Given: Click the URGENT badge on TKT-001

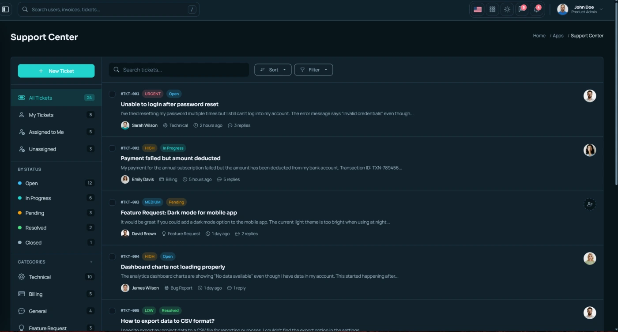Looking at the screenshot, I should pyautogui.click(x=153, y=94).
